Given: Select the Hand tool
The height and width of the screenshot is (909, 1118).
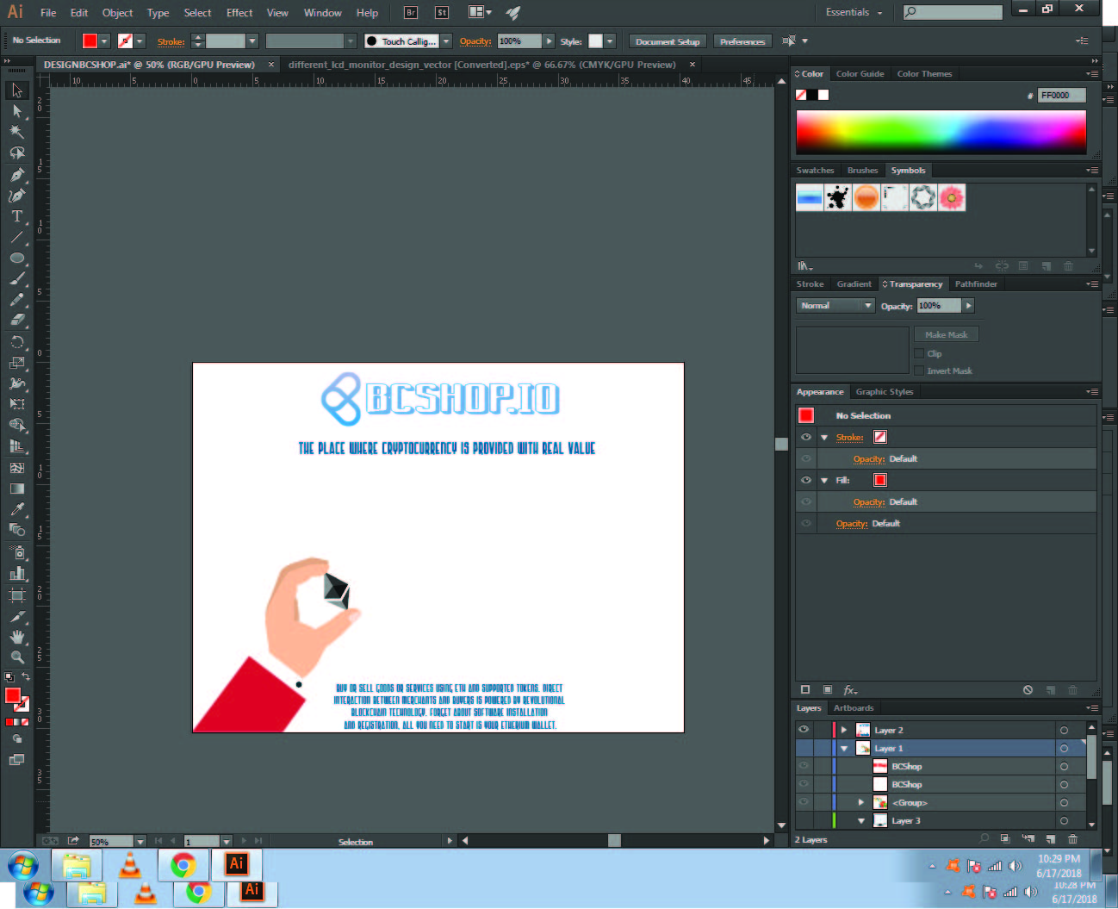Looking at the screenshot, I should point(17,637).
